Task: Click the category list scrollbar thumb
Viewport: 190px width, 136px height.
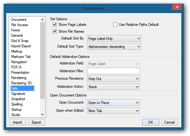Action: [x=43, y=61]
